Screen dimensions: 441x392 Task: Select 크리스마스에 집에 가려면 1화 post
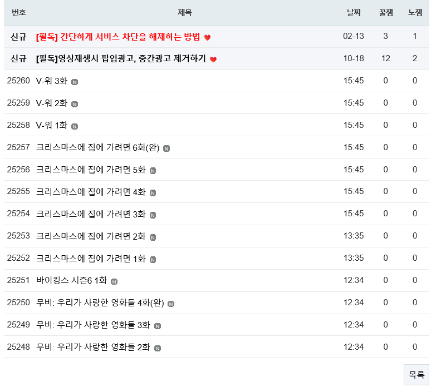pos(91,259)
